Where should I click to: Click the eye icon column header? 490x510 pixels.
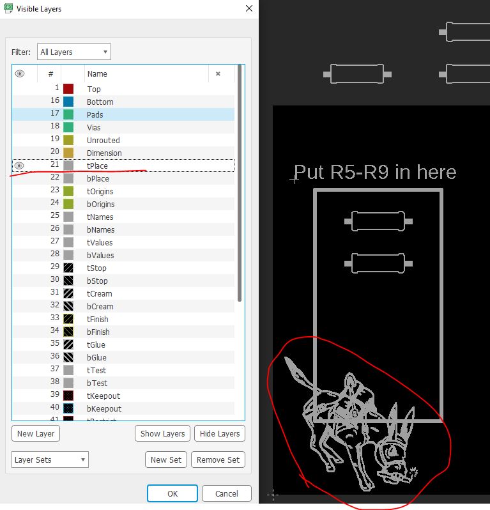click(20, 74)
